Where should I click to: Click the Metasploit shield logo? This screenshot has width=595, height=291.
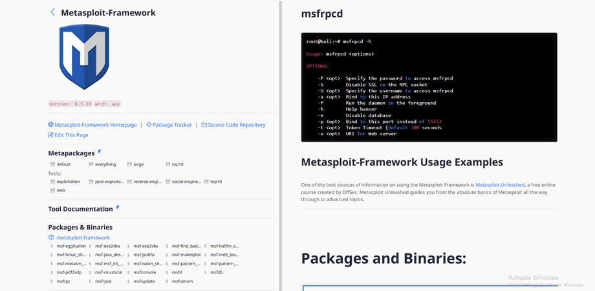84,57
